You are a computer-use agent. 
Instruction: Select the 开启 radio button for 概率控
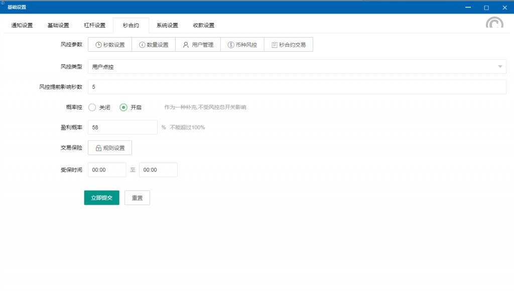pos(123,107)
